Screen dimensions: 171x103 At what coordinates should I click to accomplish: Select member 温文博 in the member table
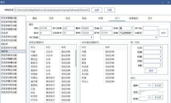52,81
